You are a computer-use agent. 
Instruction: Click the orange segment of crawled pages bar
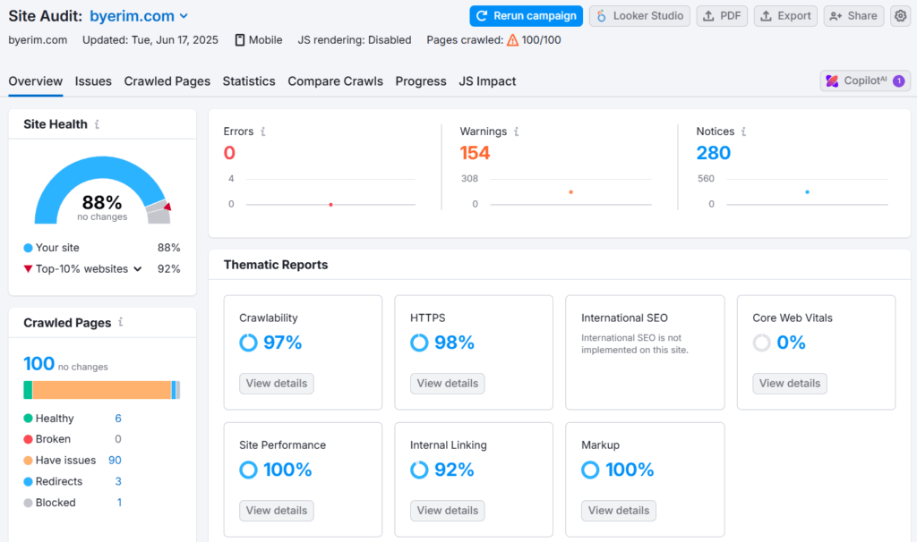click(x=102, y=390)
